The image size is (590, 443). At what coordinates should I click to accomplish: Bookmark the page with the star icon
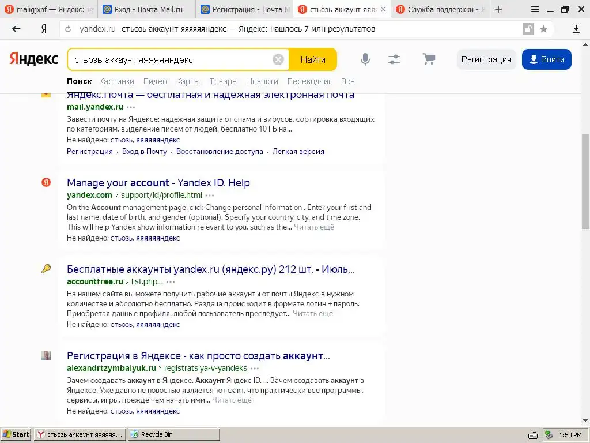tap(543, 29)
